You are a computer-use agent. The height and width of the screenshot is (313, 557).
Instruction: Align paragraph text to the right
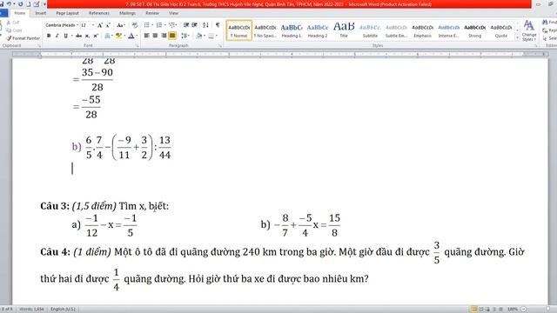(x=164, y=36)
